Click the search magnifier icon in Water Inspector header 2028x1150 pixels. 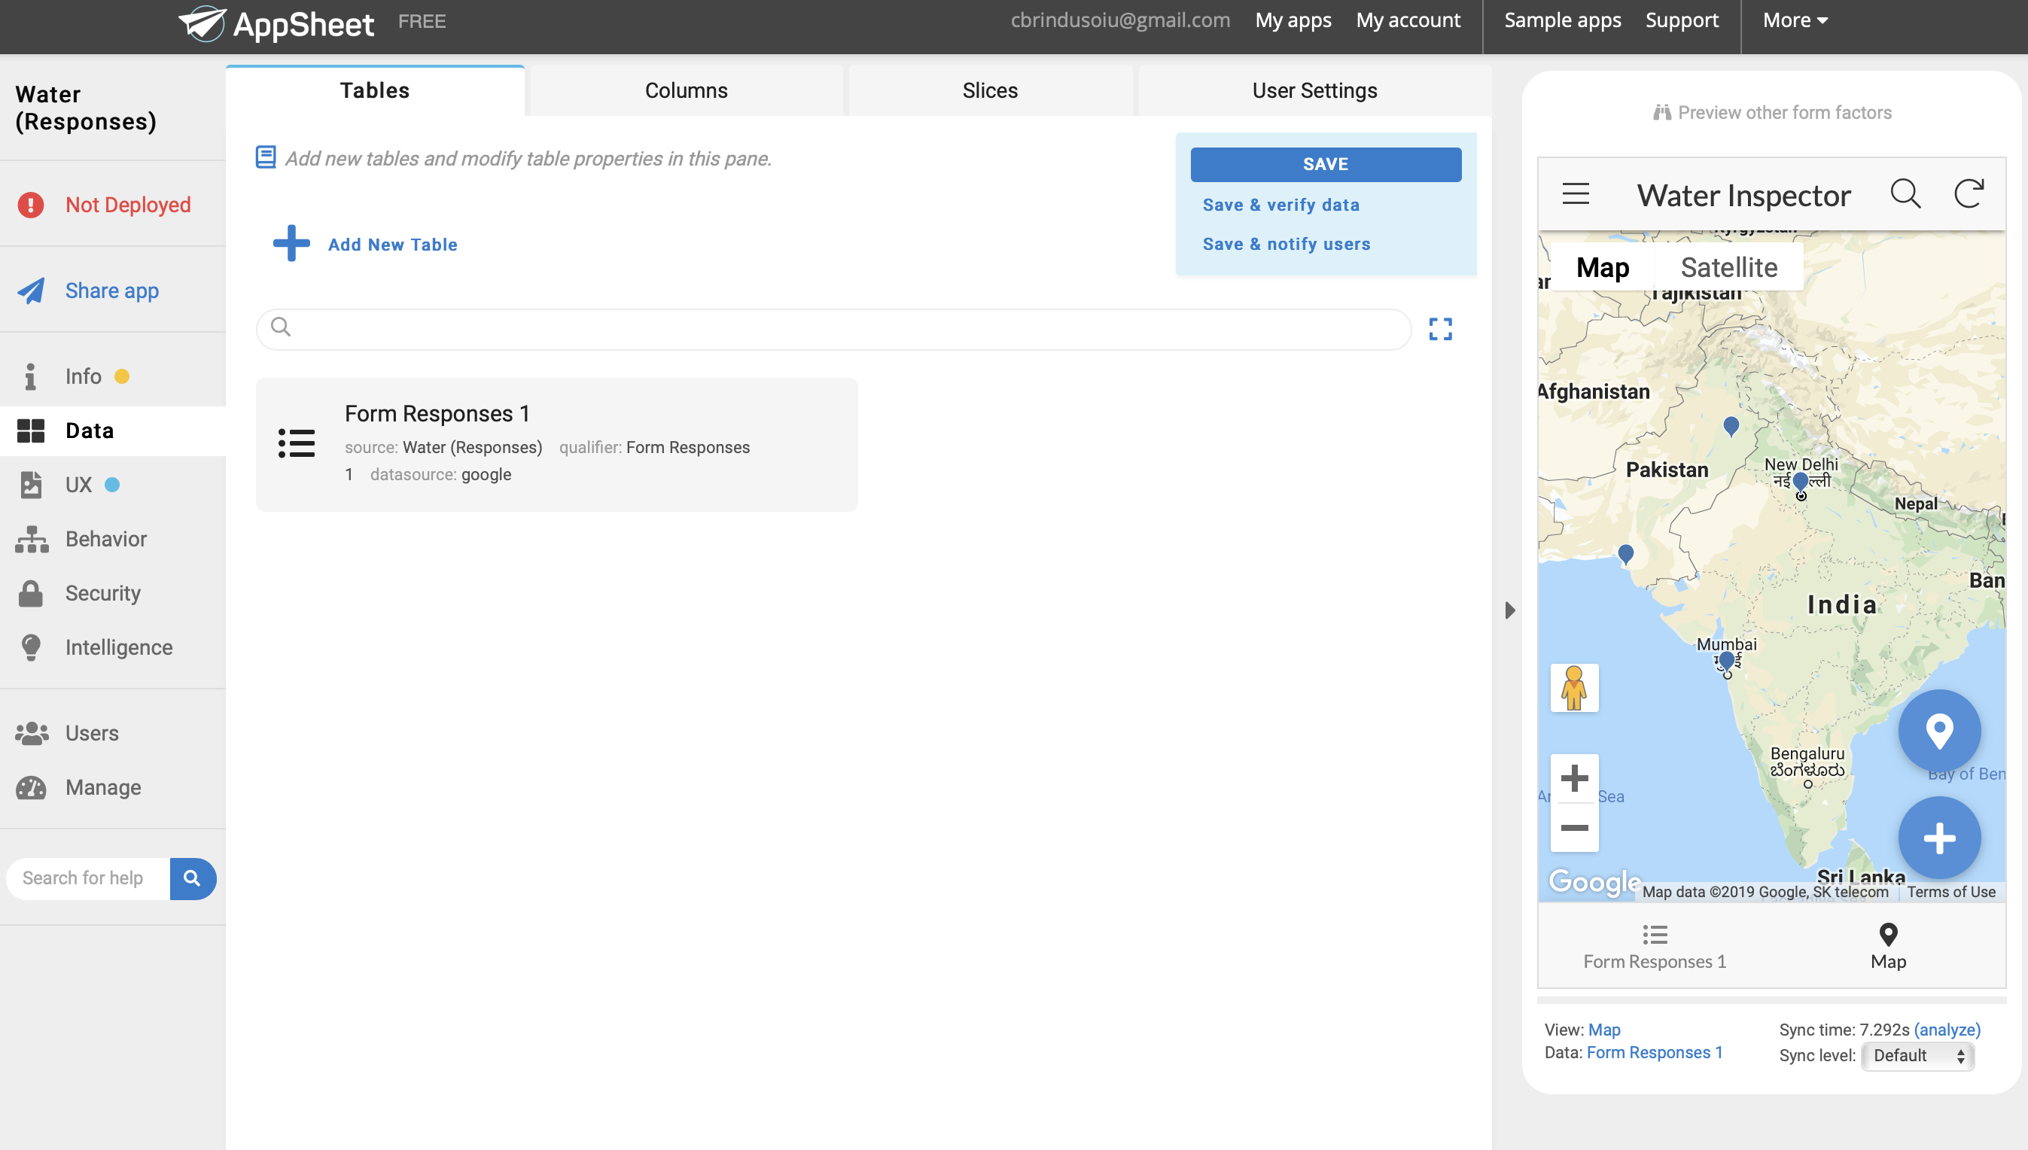click(x=1905, y=193)
